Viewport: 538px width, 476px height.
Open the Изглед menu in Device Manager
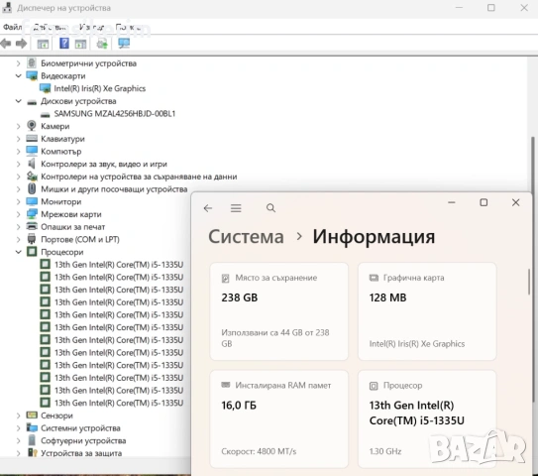tap(91, 27)
